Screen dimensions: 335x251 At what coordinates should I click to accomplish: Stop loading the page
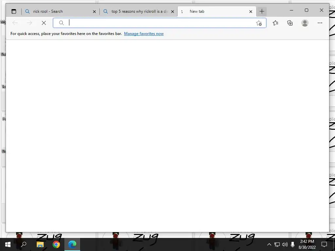(44, 23)
